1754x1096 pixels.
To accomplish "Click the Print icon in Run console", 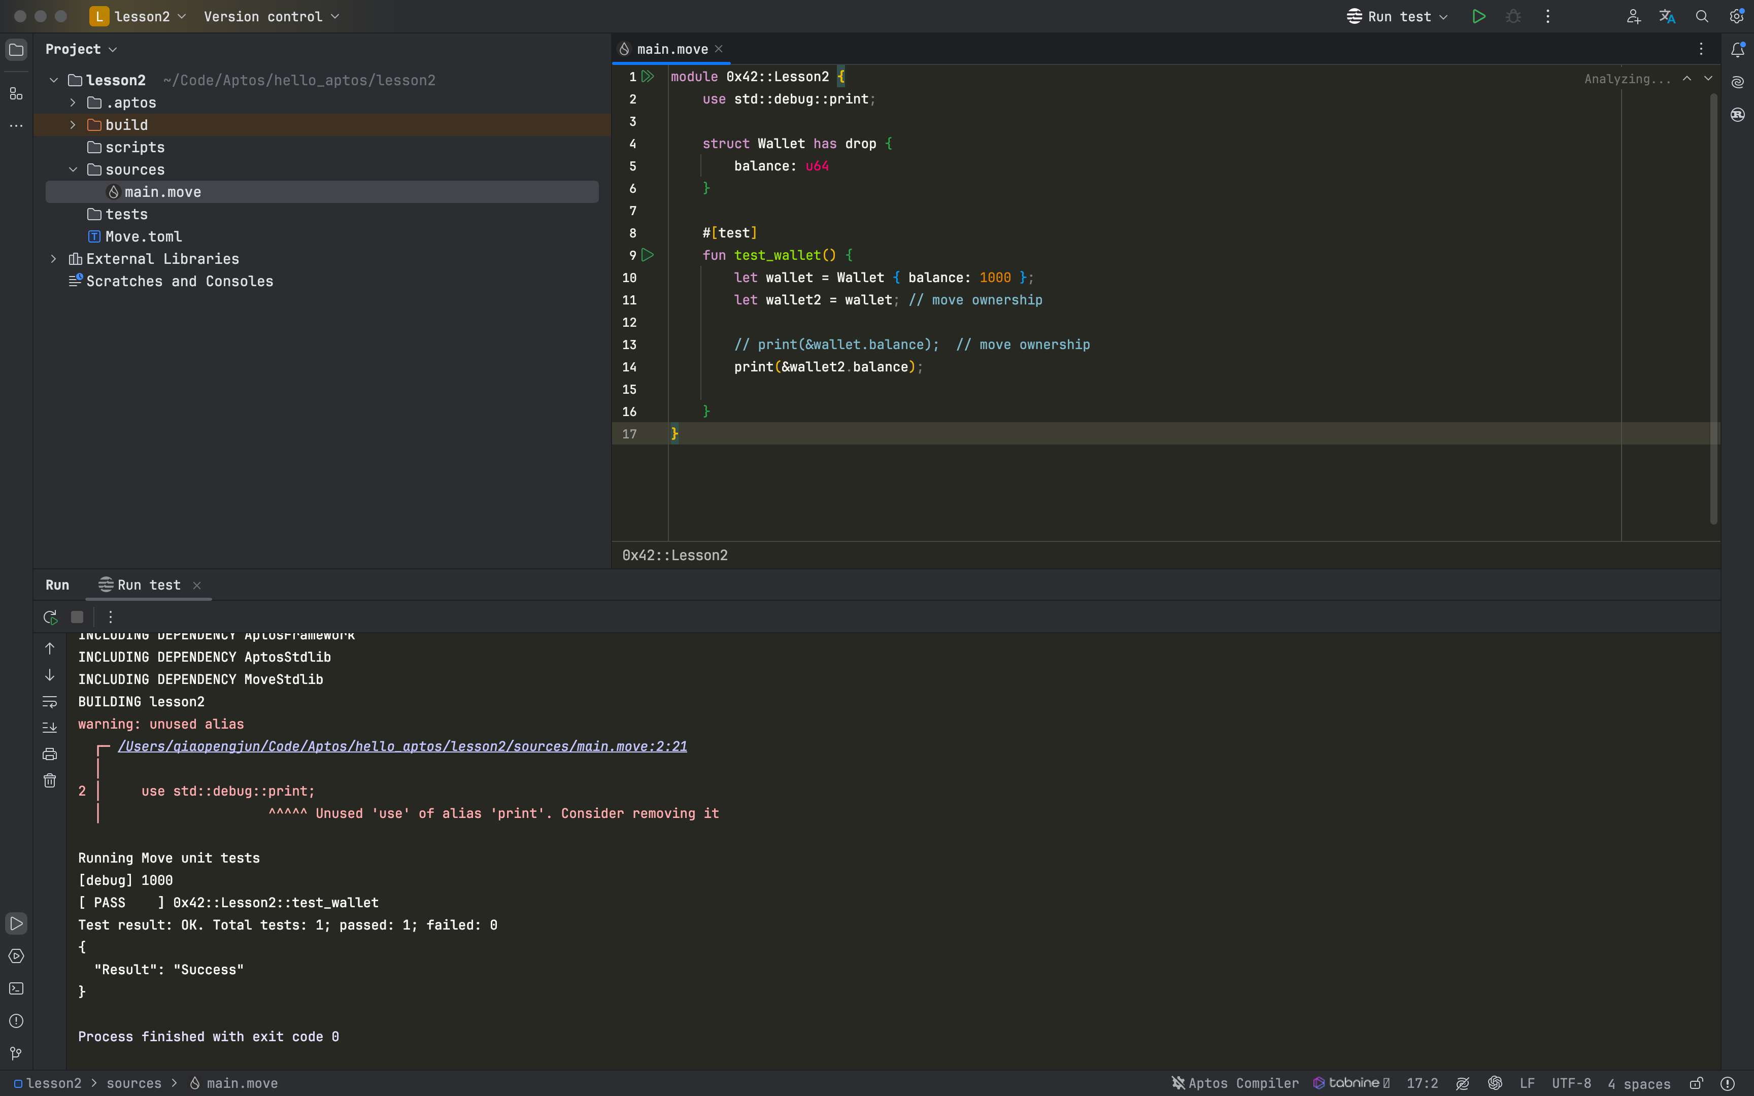I will pos(49,754).
